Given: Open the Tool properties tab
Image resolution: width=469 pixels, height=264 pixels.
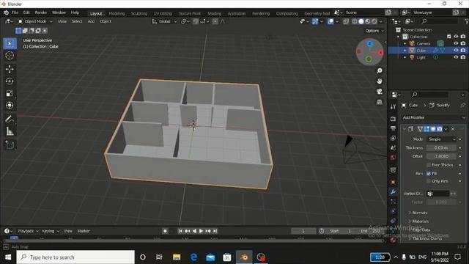Looking at the screenshot, I should 393,107.
